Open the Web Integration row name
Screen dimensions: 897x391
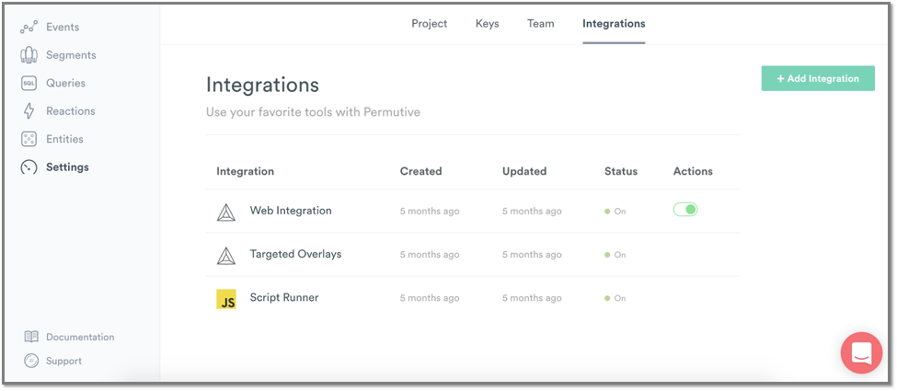[291, 210]
